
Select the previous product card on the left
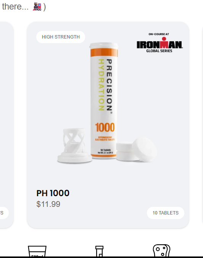point(6,125)
